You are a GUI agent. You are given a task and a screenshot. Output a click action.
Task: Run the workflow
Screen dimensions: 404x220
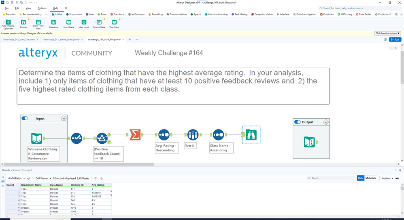[395, 40]
